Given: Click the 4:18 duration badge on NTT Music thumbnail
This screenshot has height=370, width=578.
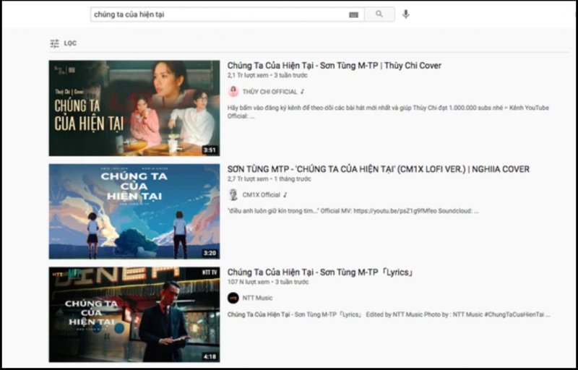Looking at the screenshot, I should pyautogui.click(x=210, y=356).
